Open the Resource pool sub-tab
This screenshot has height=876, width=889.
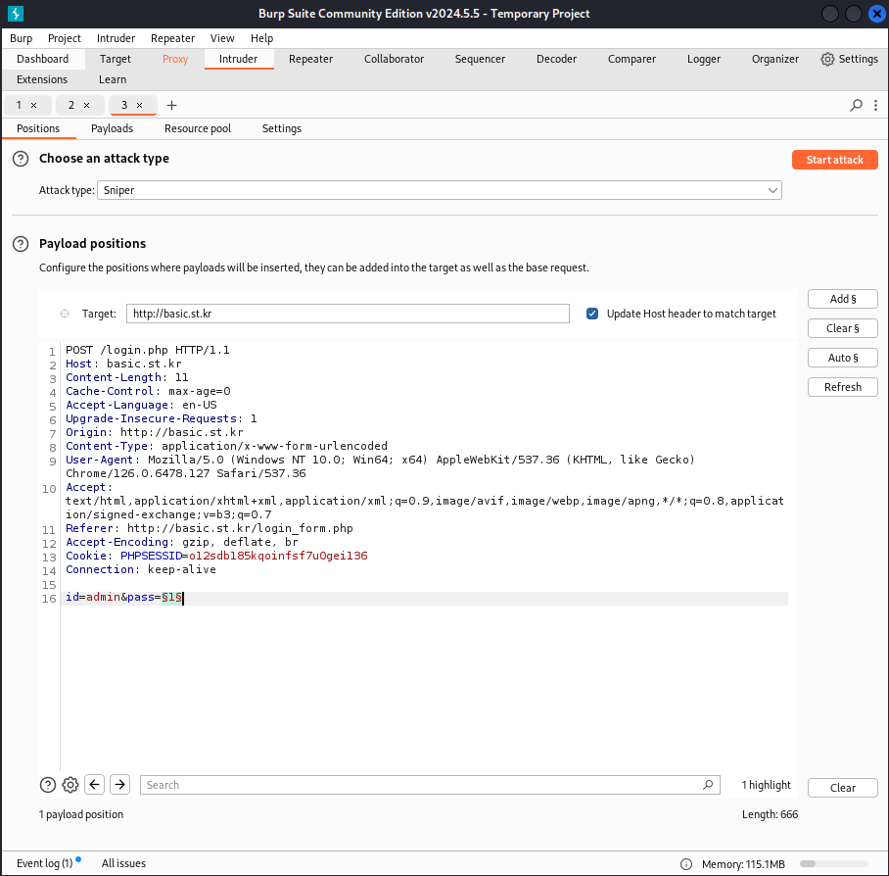point(198,128)
